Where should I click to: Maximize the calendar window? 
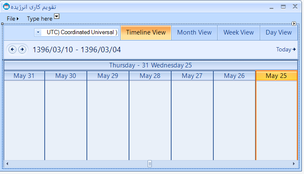283,6
